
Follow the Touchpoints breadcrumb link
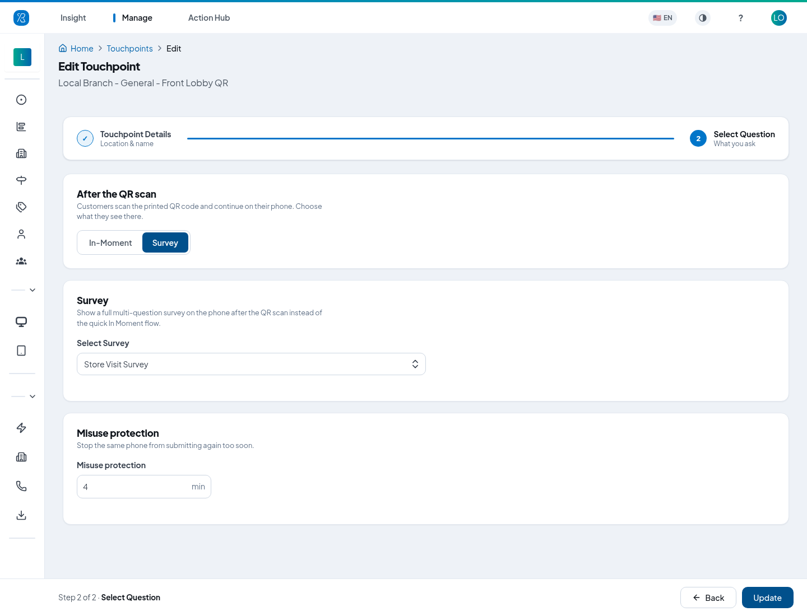(129, 49)
